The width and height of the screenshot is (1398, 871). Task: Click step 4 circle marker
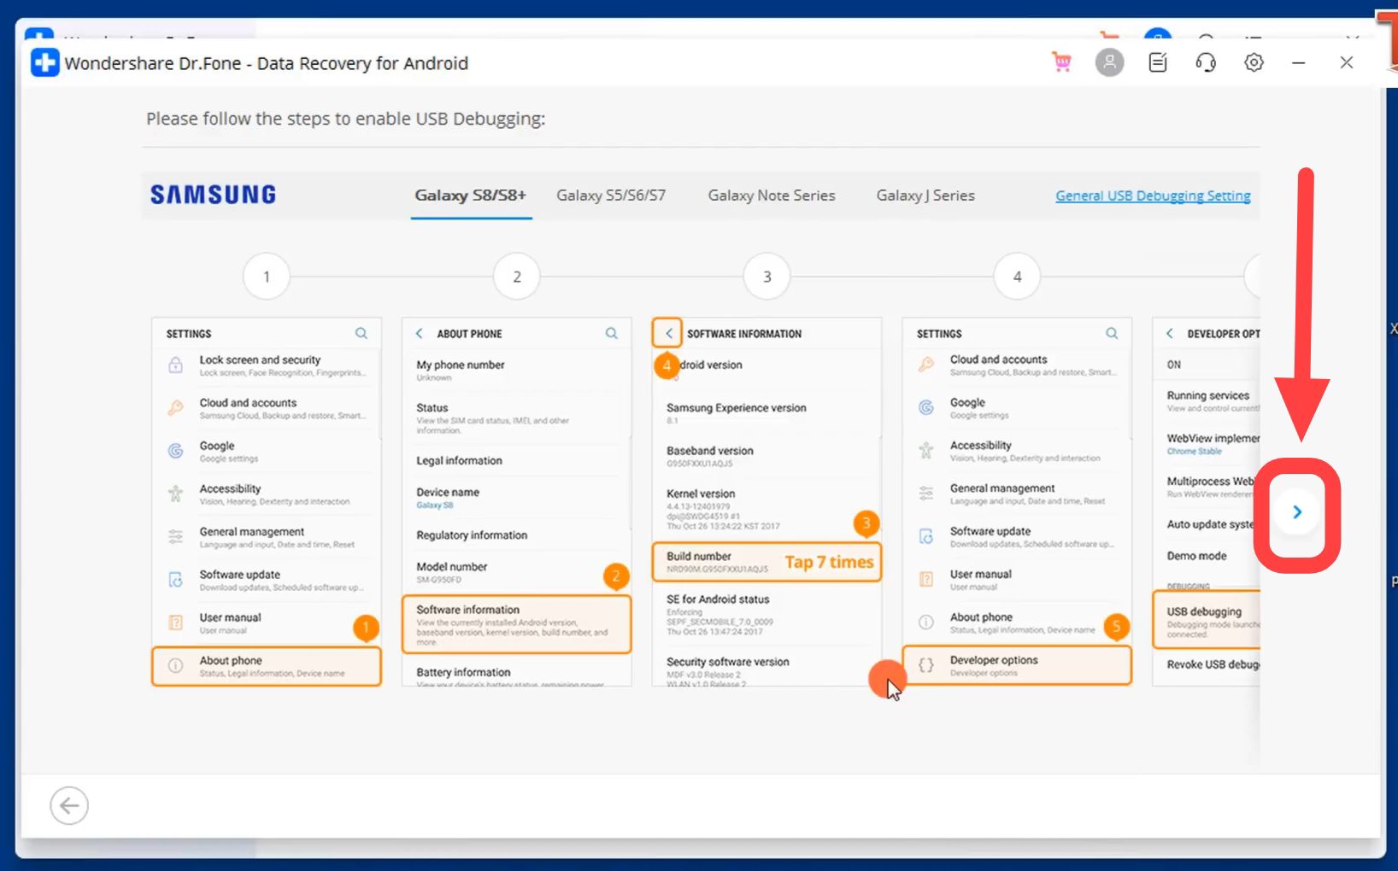(x=1017, y=277)
